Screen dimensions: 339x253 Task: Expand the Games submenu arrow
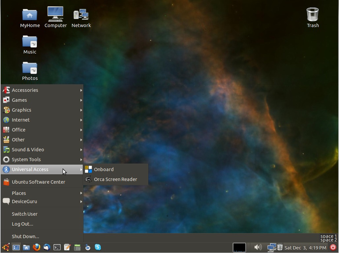[x=81, y=100]
